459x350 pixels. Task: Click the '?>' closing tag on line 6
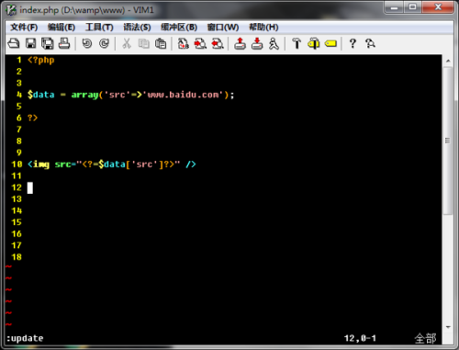[33, 118]
